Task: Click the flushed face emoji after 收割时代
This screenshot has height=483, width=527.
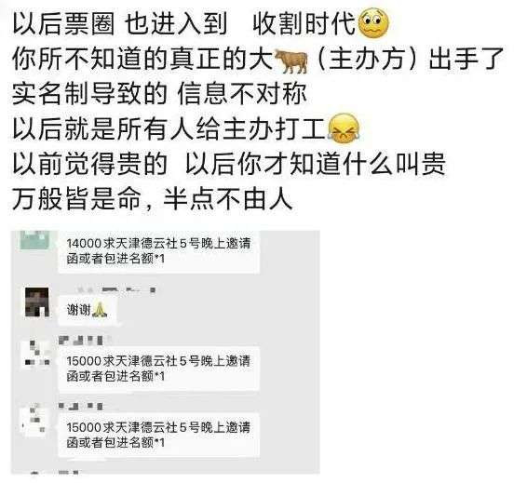Action: click(x=373, y=23)
